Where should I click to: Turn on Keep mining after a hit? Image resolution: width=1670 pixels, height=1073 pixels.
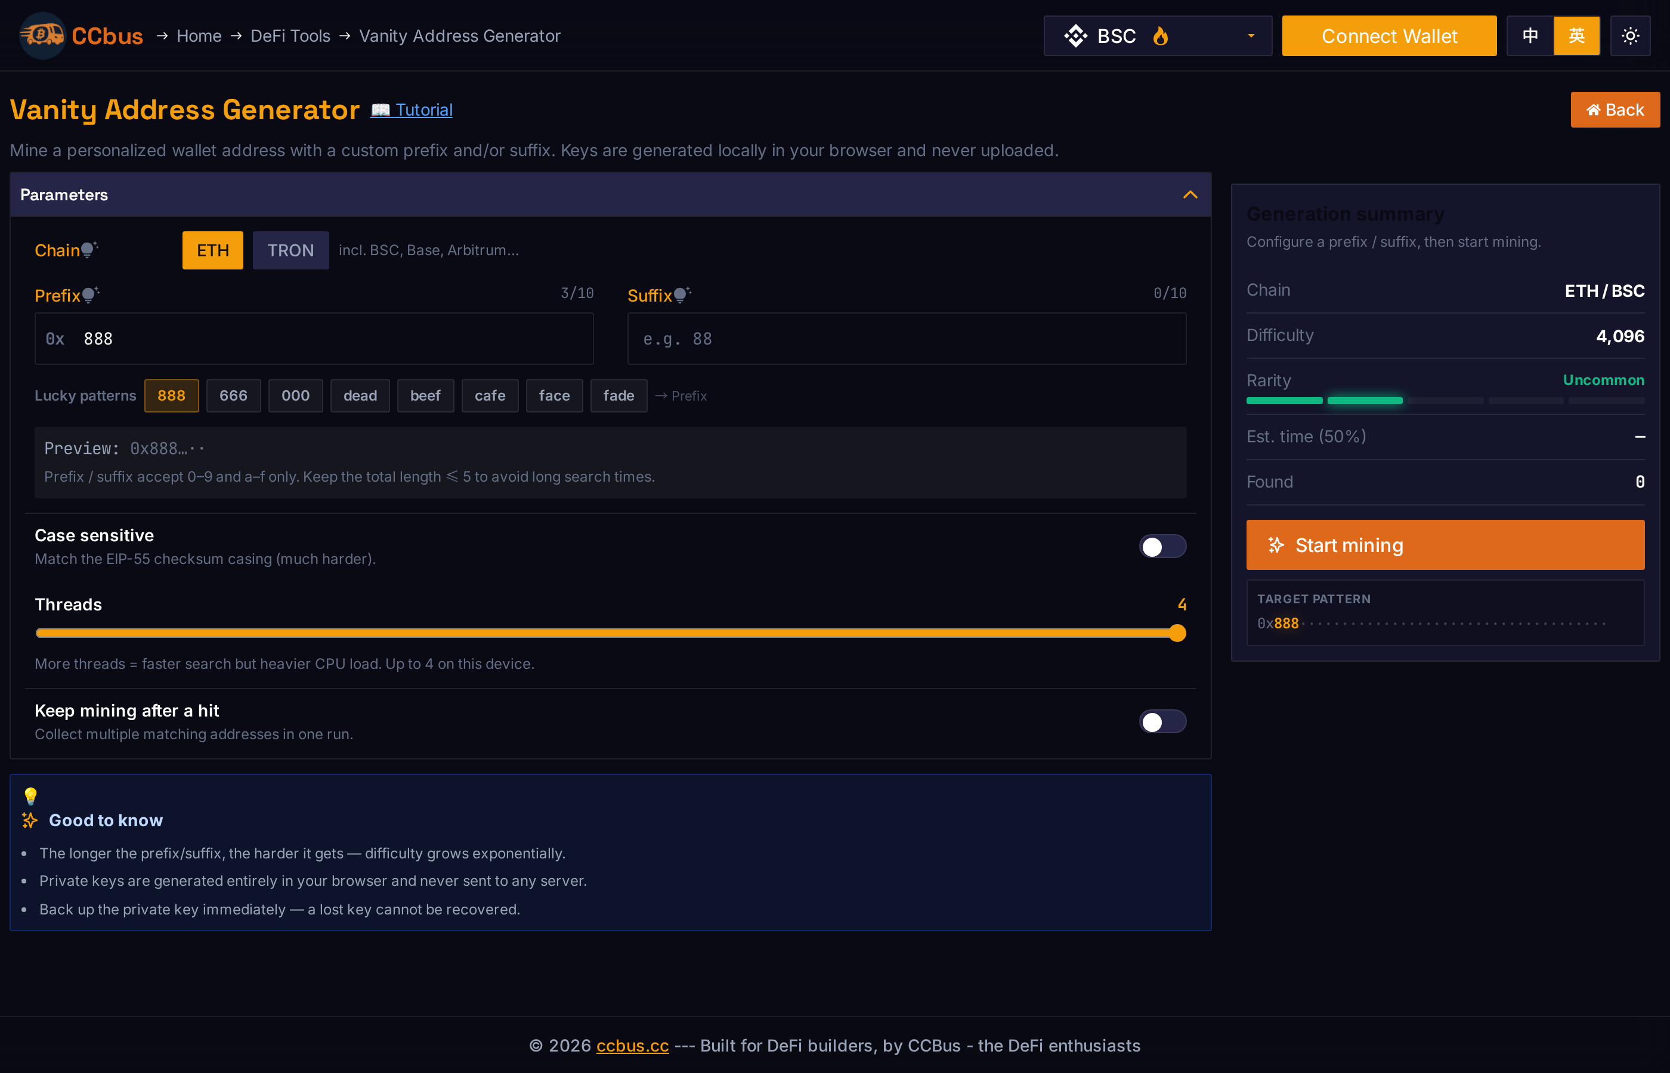[x=1162, y=721]
